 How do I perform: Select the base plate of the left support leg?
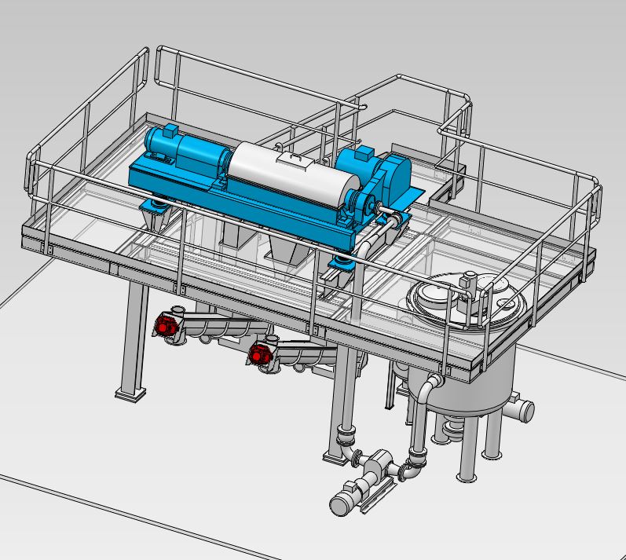click(130, 394)
